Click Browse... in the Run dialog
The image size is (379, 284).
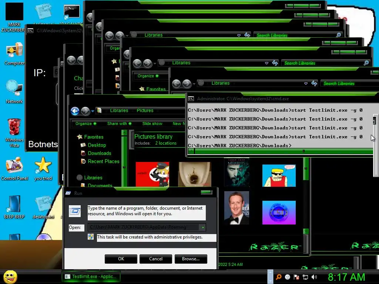(x=191, y=259)
